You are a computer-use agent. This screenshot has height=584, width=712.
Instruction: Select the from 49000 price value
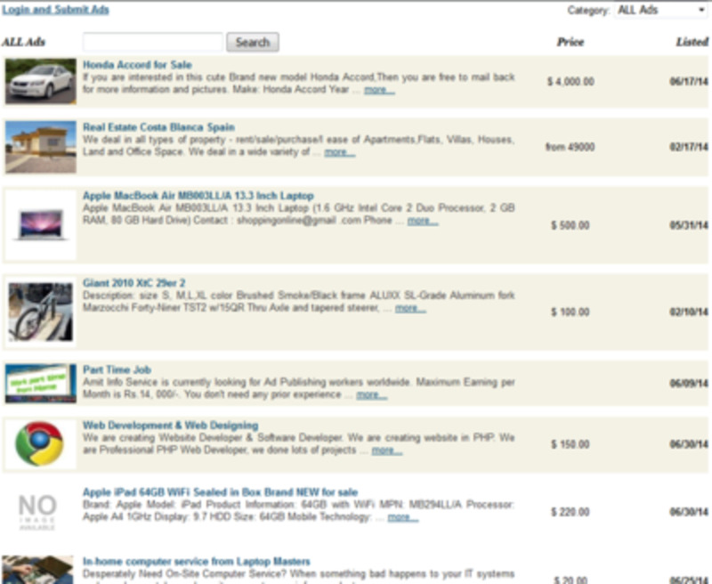570,147
